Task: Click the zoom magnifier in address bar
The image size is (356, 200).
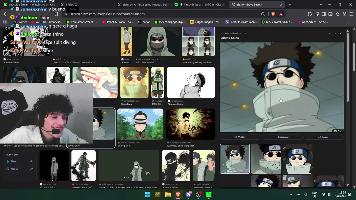Action: (263, 14)
